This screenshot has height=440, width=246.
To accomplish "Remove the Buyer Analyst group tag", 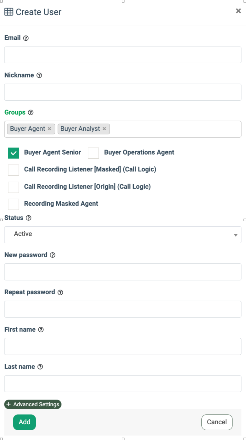I will (104, 129).
